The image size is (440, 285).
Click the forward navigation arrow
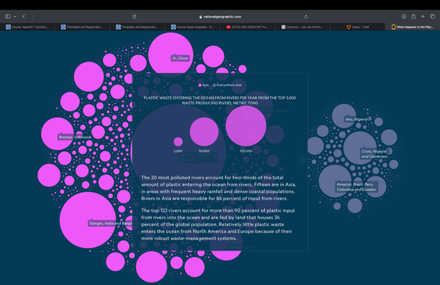33,16
